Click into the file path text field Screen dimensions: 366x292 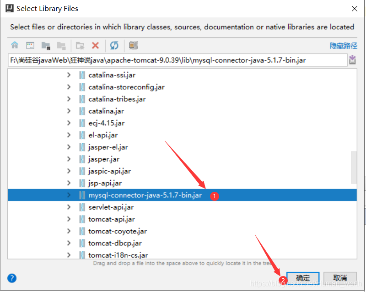[x=178, y=60]
